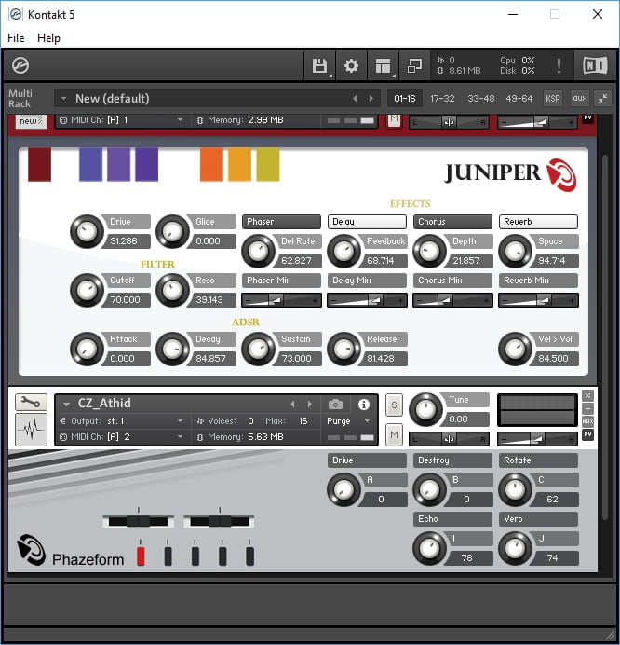Switch to rack page 01-16
The image size is (620, 645).
[x=404, y=99]
